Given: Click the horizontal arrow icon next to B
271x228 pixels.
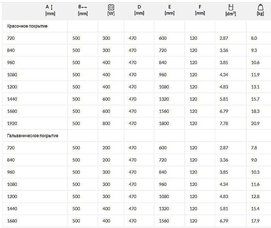Looking at the screenshot, I should pyautogui.click(x=84, y=7).
